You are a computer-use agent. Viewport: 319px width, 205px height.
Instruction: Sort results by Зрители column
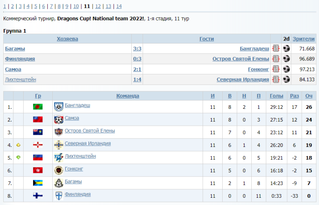click(304, 39)
